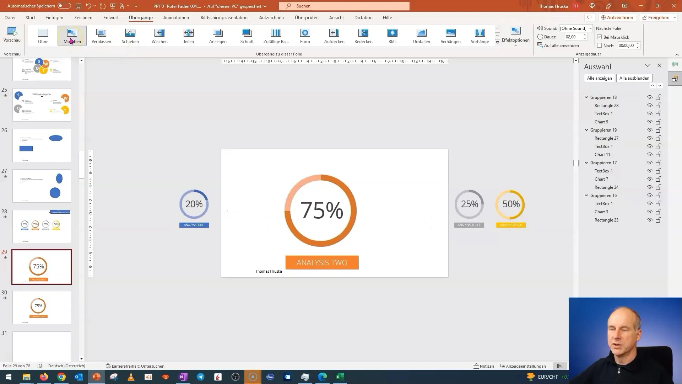Image resolution: width=682 pixels, height=384 pixels.
Task: Collapse Gruppieren 19 in the selection panel
Action: pyautogui.click(x=586, y=130)
